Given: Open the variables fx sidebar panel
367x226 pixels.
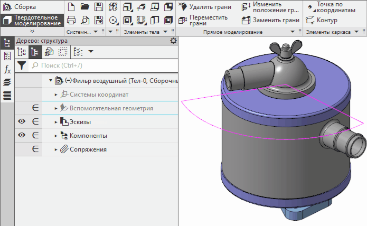Looking at the screenshot, I should point(7,69).
